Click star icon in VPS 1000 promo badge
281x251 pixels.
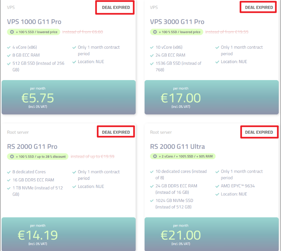click(12, 32)
